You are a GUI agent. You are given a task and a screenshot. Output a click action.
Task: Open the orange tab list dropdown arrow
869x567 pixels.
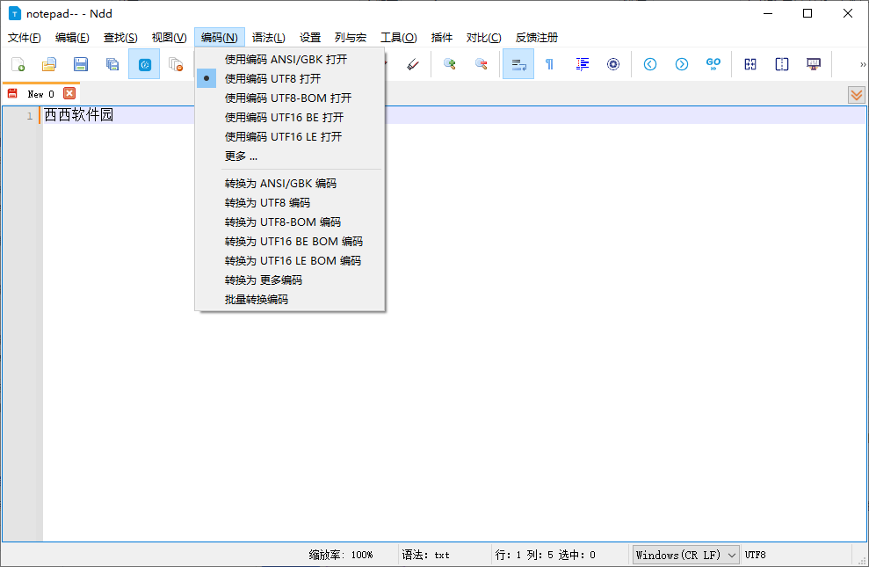pos(857,95)
